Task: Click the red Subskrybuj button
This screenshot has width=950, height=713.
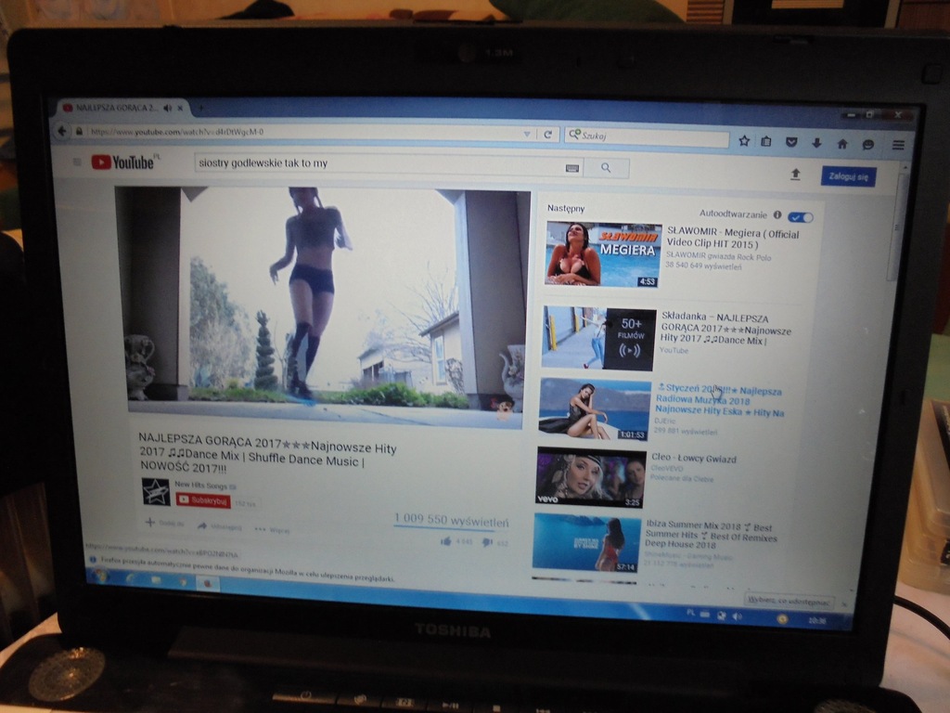Action: click(x=203, y=500)
